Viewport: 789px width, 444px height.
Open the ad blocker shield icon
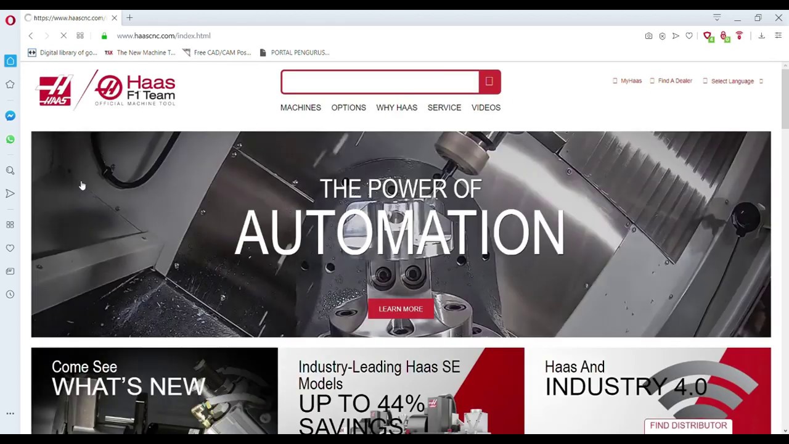662,36
